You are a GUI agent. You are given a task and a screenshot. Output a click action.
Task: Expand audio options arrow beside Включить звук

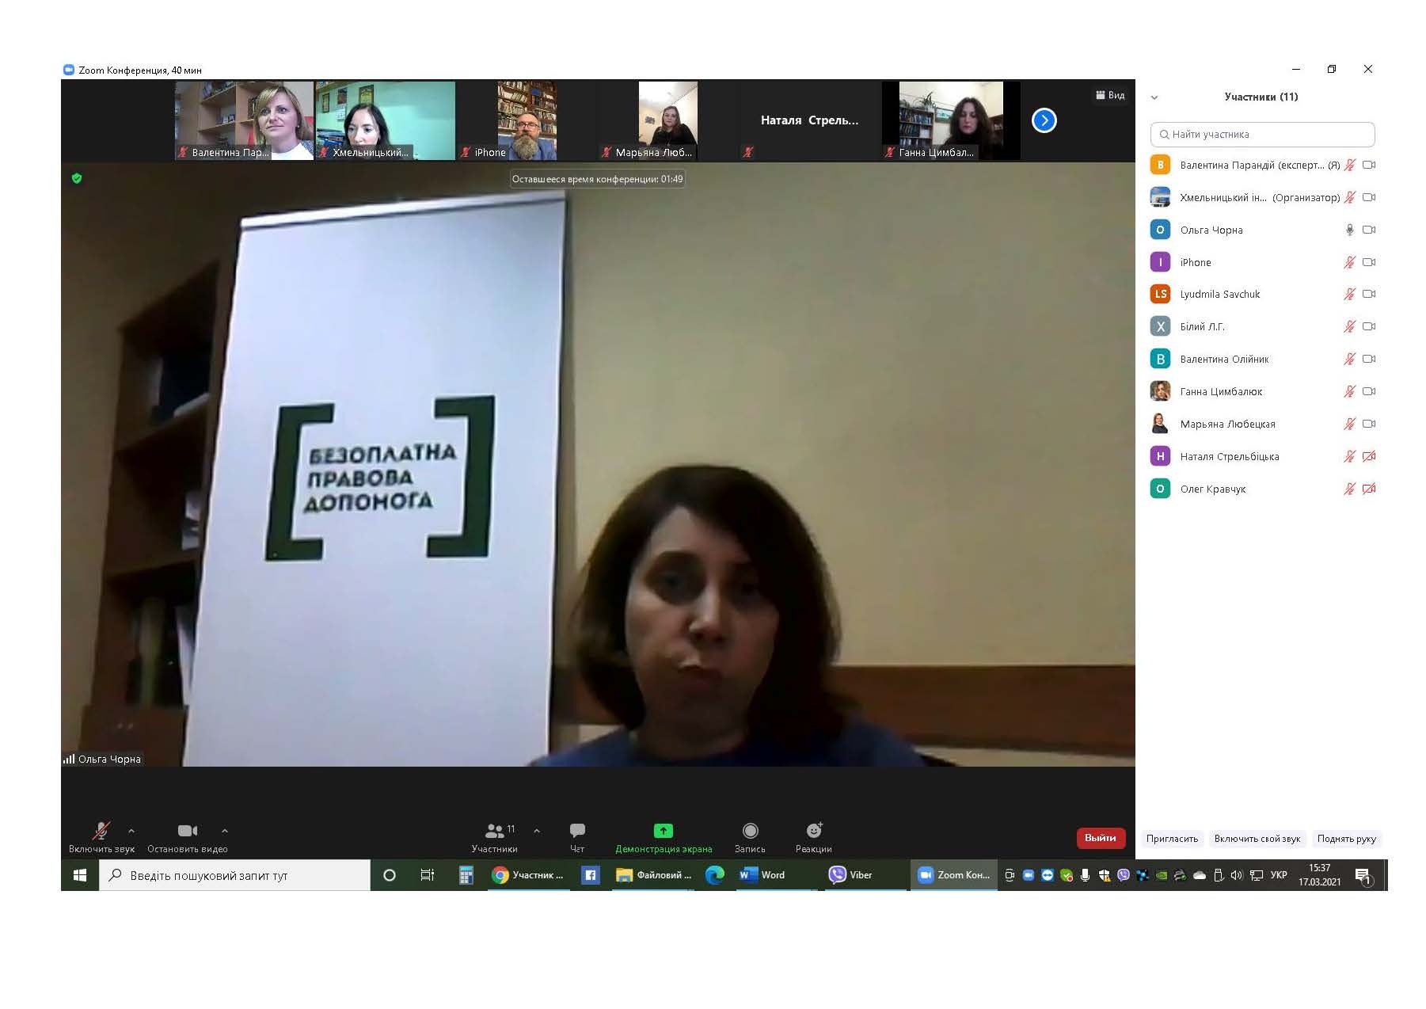pyautogui.click(x=131, y=831)
